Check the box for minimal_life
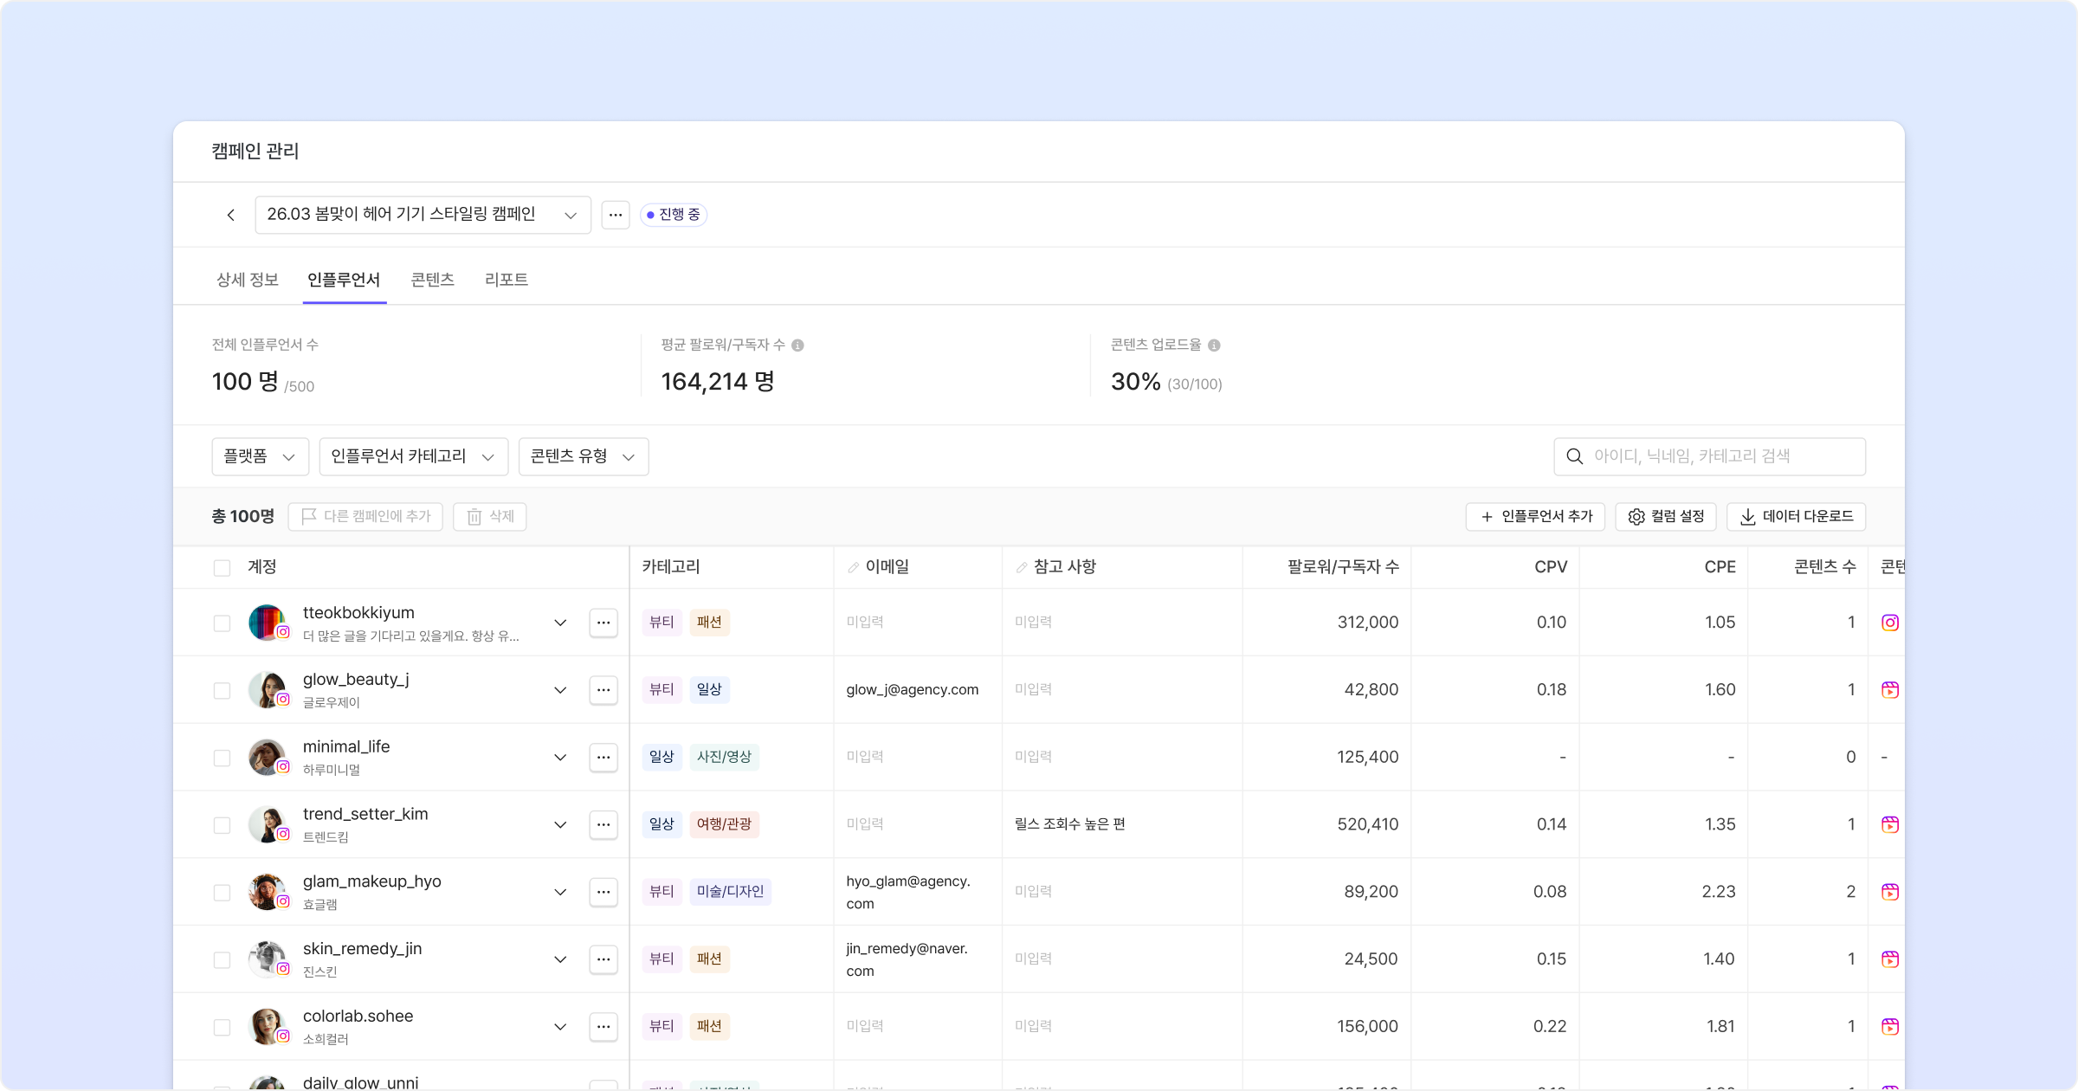 pos(222,758)
